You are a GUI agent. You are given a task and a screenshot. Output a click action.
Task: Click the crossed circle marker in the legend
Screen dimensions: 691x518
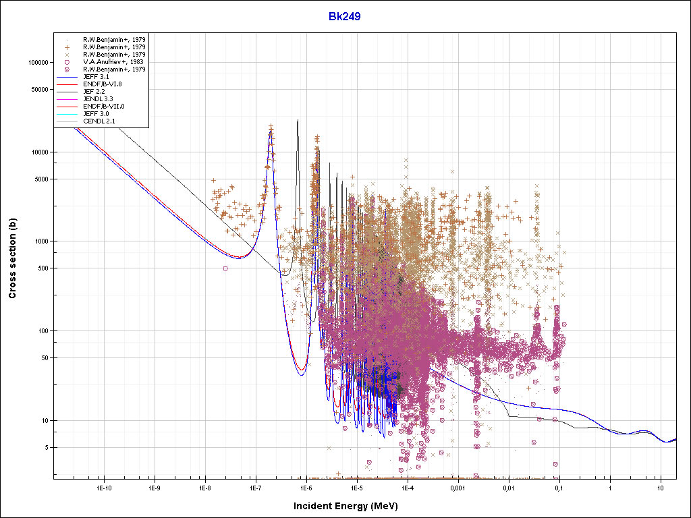coord(67,69)
